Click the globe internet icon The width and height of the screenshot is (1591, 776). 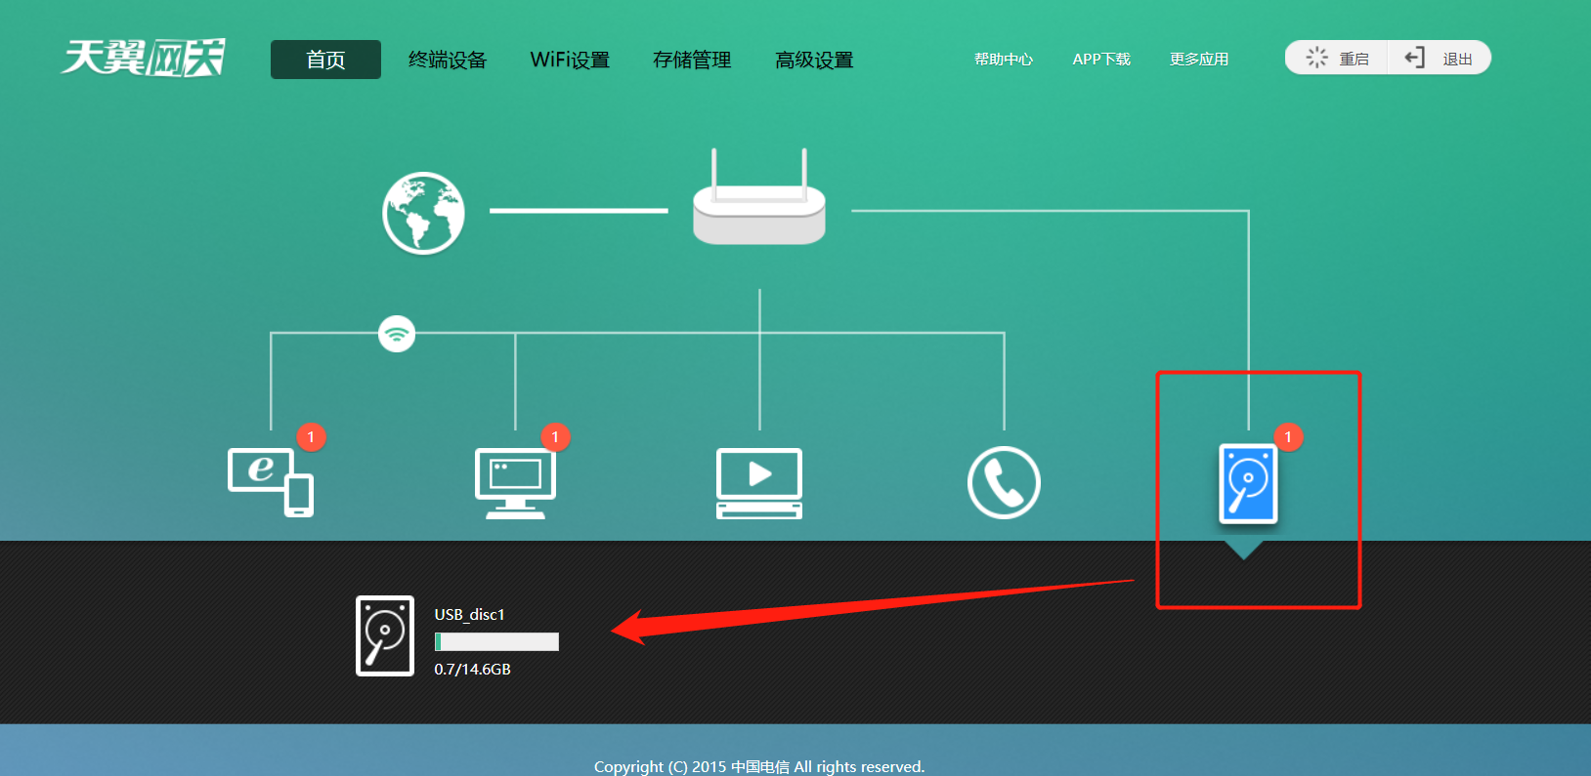(423, 213)
